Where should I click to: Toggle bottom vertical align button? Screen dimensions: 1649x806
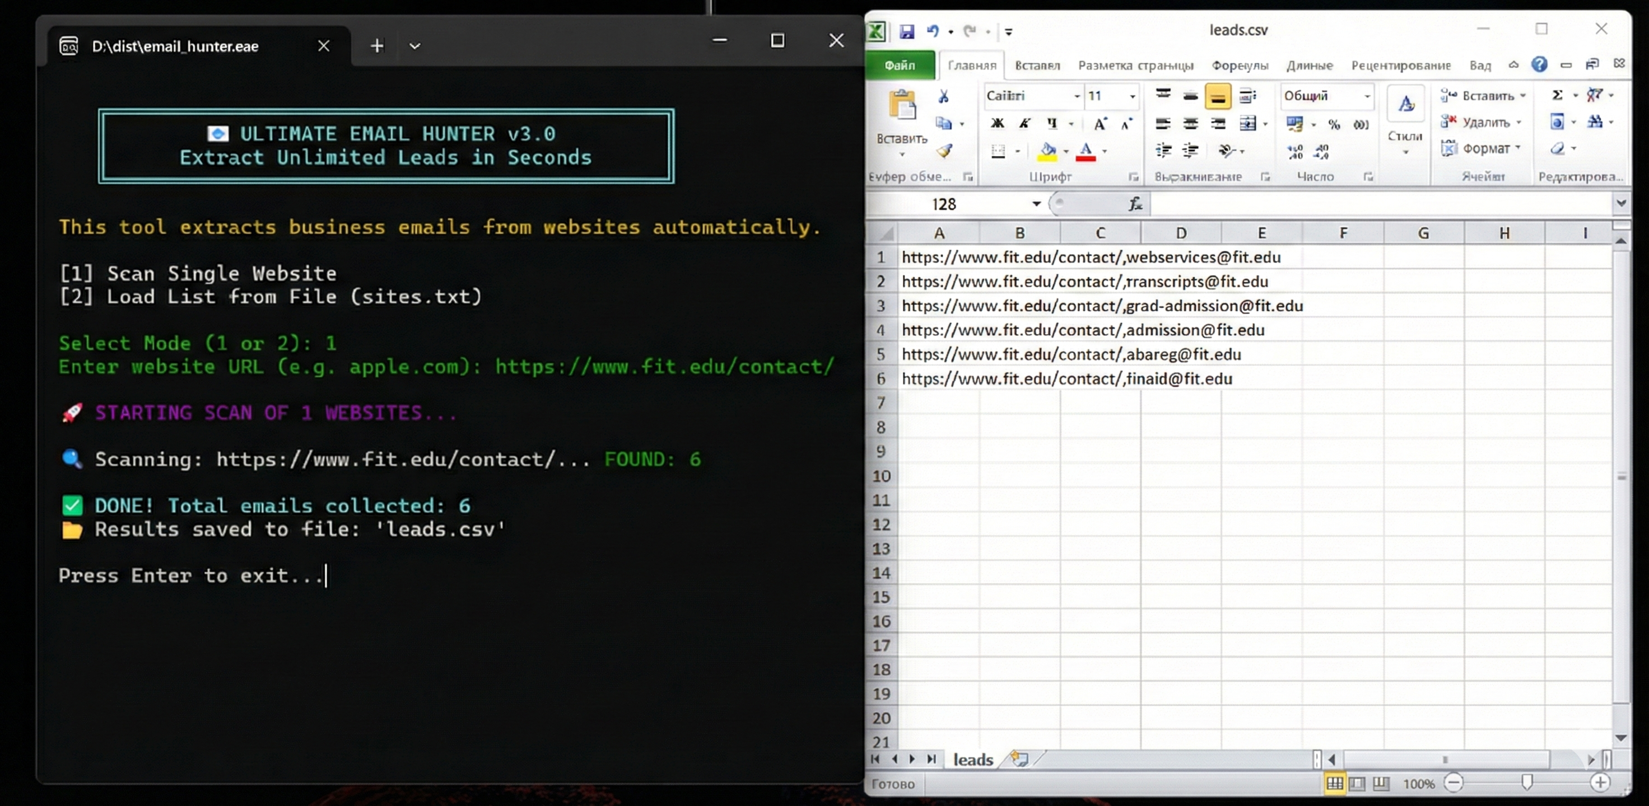click(1218, 97)
